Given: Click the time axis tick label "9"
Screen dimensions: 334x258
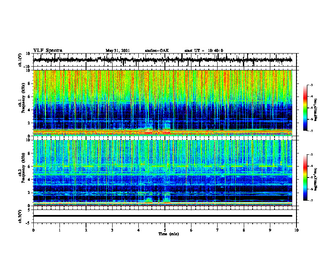Looking at the screenshot, I should (x=270, y=230).
